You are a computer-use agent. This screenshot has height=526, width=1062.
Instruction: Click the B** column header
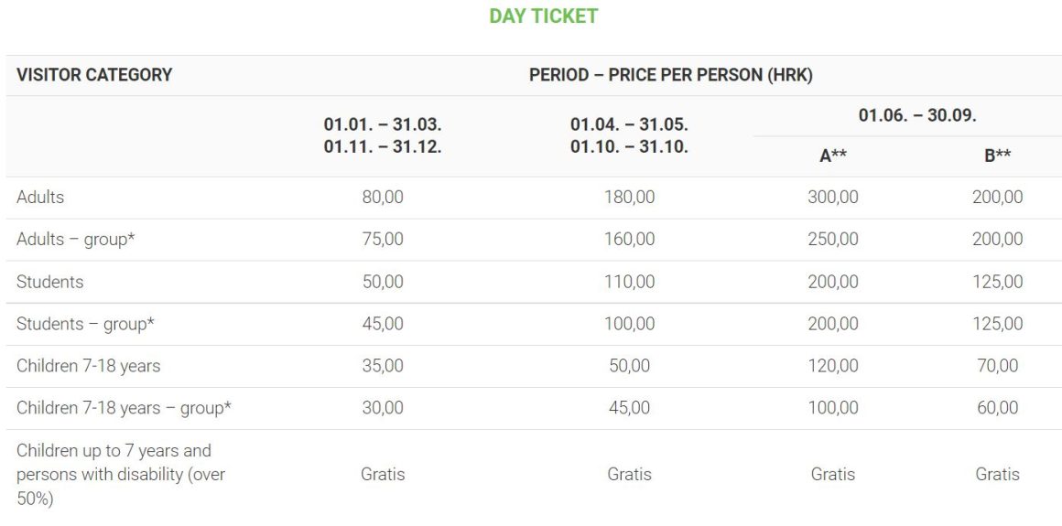[x=997, y=156]
